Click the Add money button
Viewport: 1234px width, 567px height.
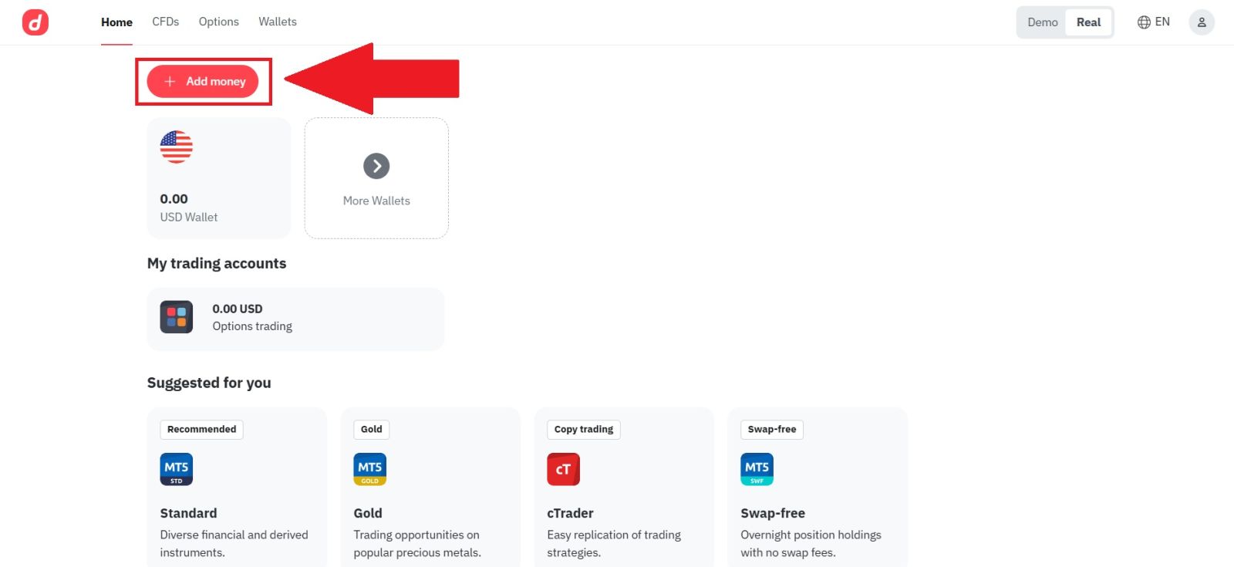pos(203,81)
